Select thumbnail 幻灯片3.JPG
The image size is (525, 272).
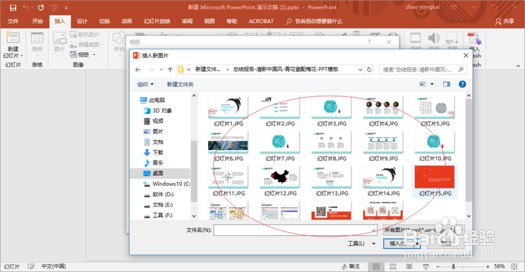[x=331, y=111]
